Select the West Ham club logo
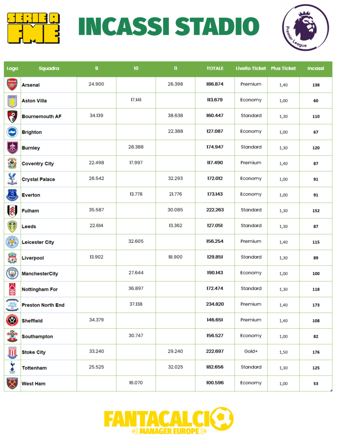Image resolution: width=338 pixels, height=437 pixels. pos(12,383)
